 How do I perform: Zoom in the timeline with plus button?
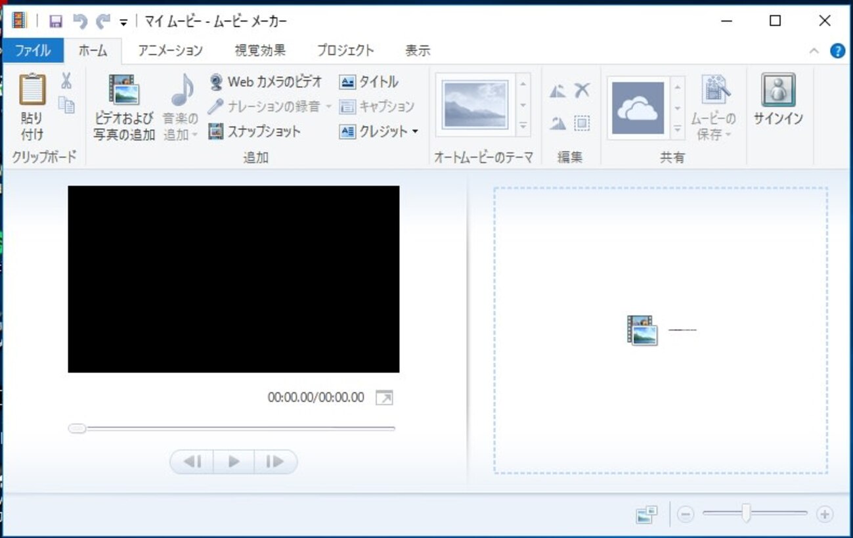click(825, 515)
